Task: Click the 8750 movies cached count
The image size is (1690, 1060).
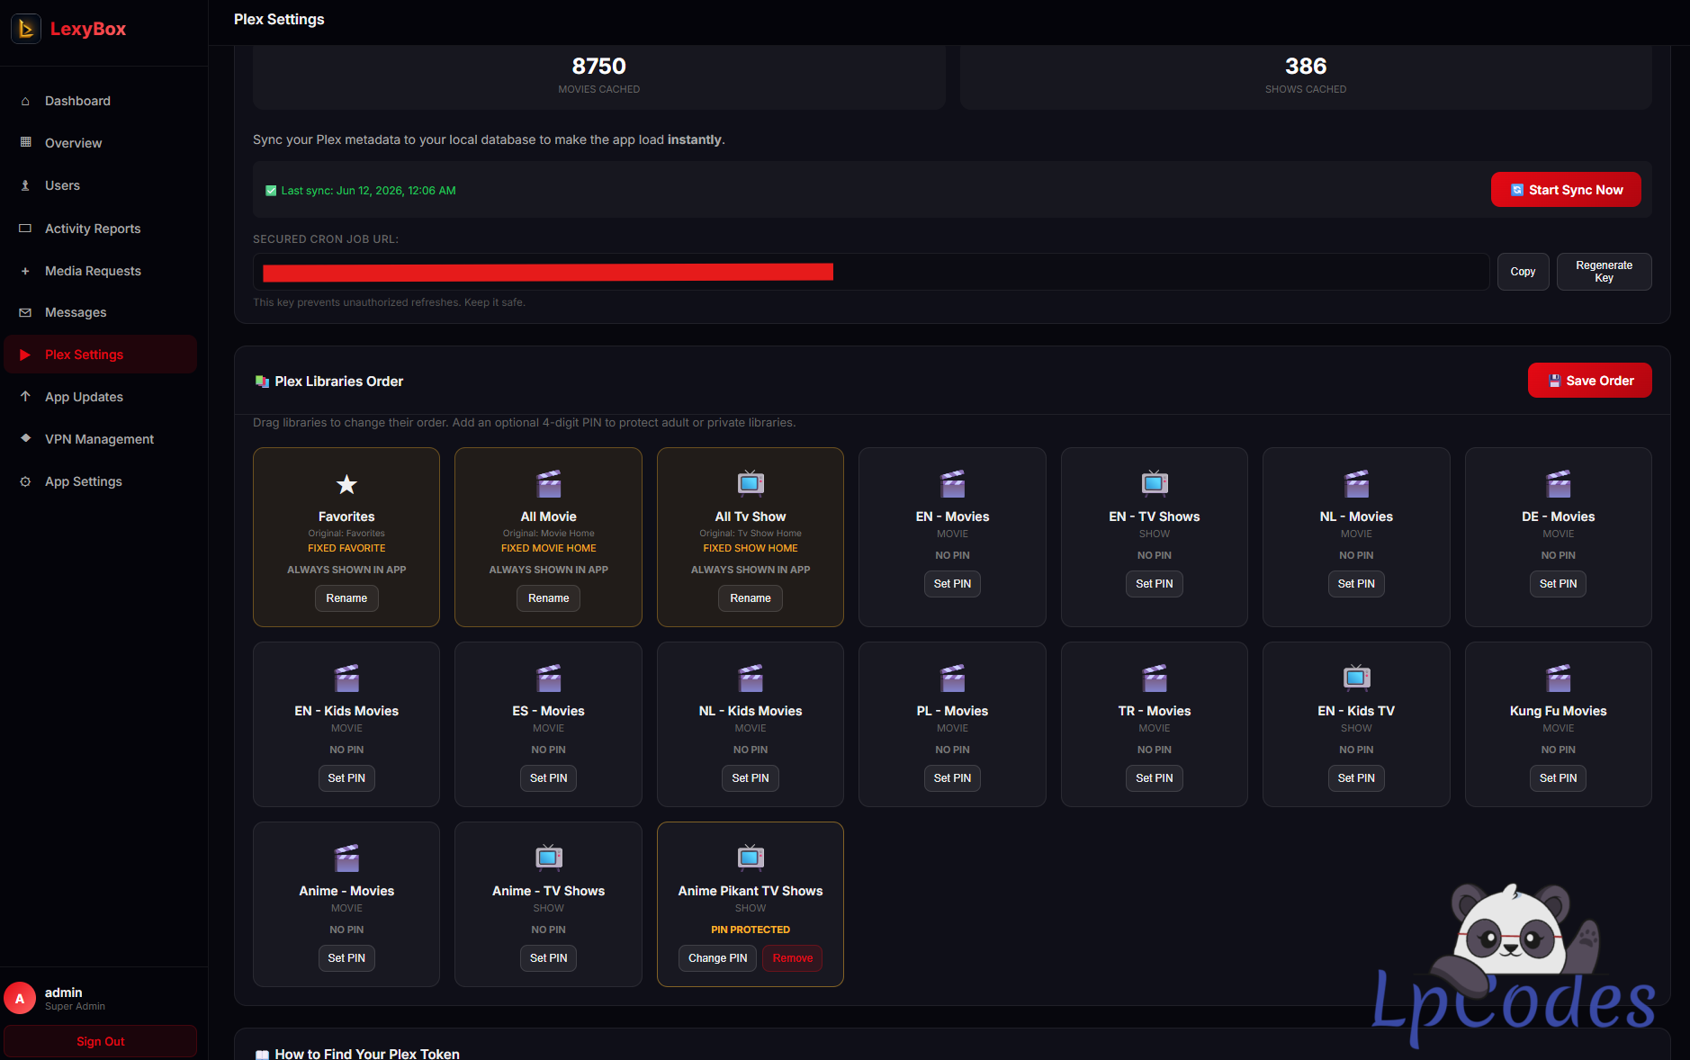Action: 599,67
